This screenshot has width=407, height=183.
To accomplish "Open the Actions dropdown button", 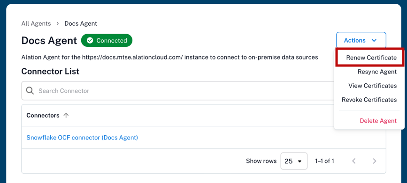I will pos(361,40).
